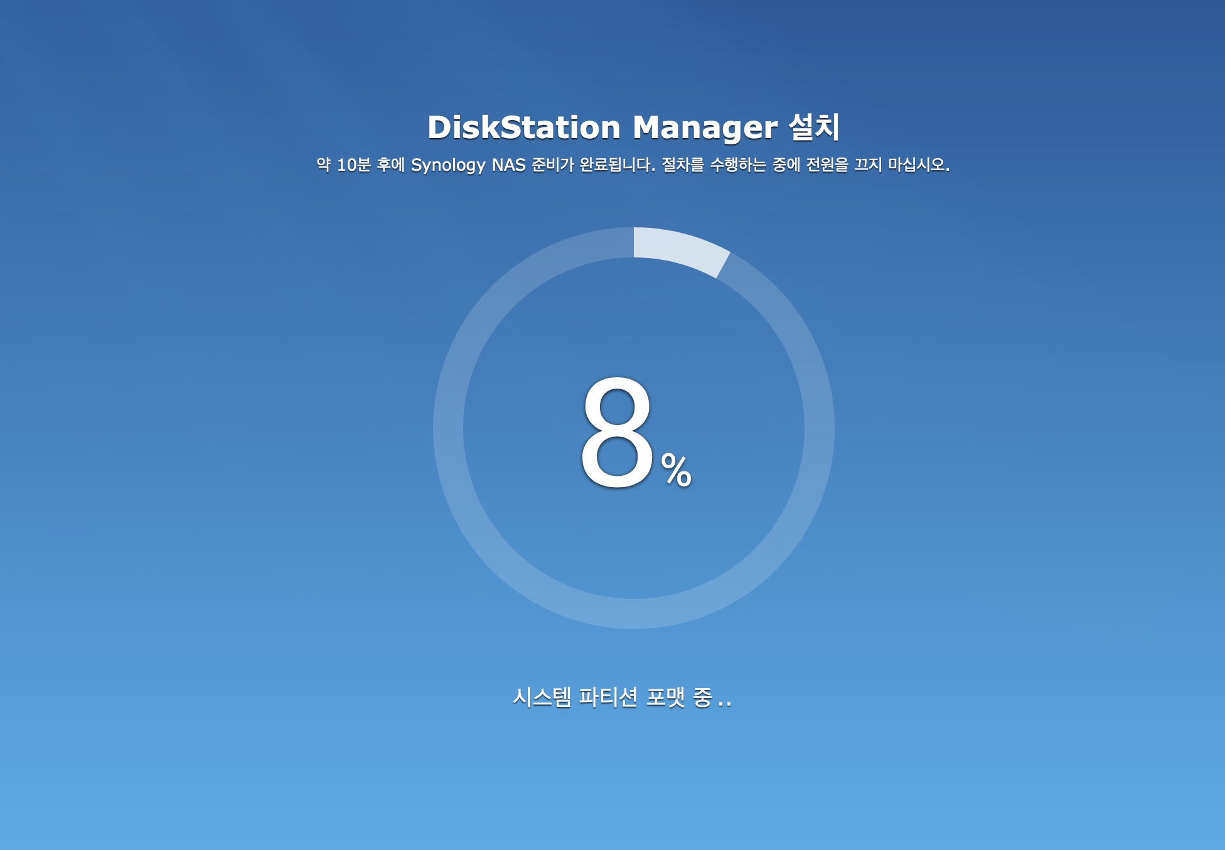This screenshot has width=1225, height=850.
Task: Click the trailing dots after 포맷 중
Action: coord(724,704)
